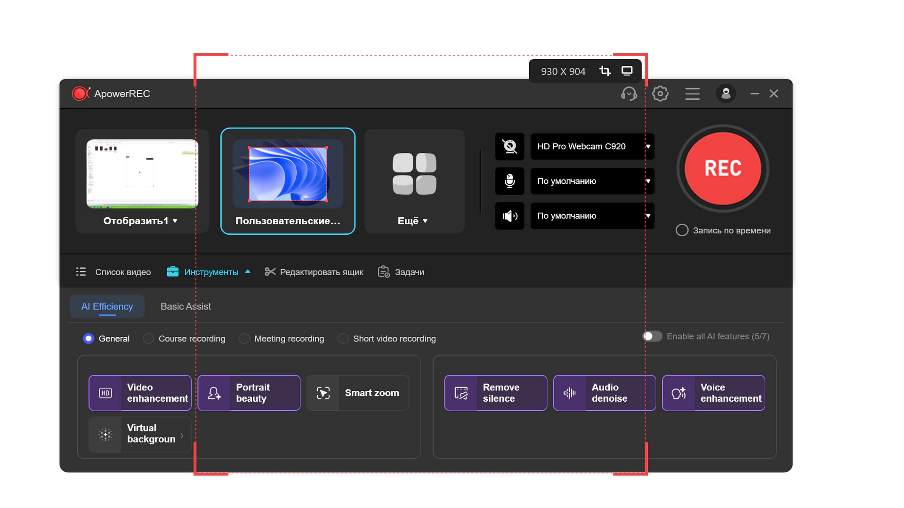The height and width of the screenshot is (508, 904).
Task: Click the HD video enhancement icon
Action: [105, 393]
